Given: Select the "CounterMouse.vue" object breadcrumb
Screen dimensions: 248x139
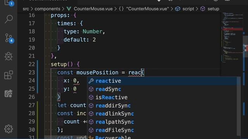Looking at the screenshot, I should 148,9.
